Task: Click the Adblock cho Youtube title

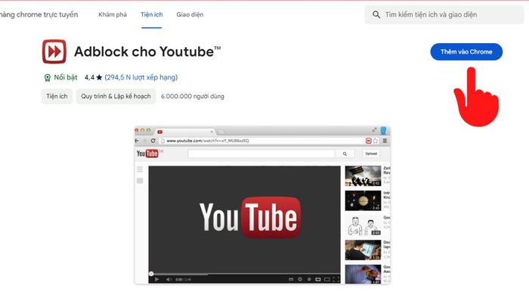Action: coord(147,51)
